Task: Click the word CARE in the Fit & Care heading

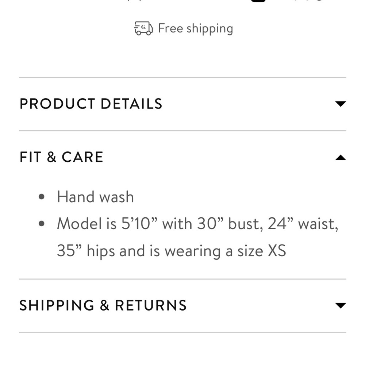Action: click(82, 157)
